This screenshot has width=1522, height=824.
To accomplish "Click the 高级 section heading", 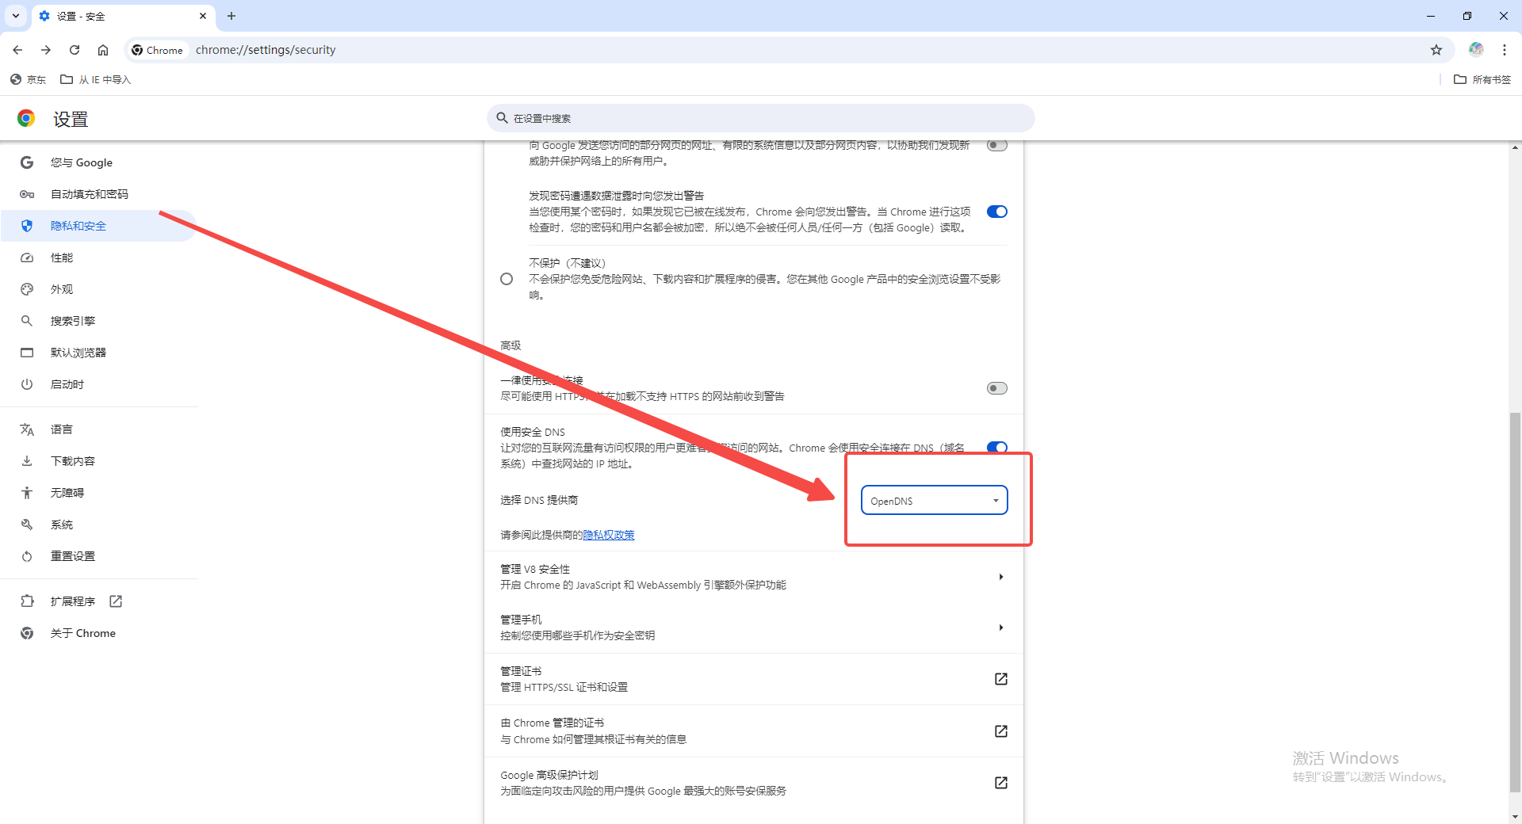I will click(x=511, y=345).
